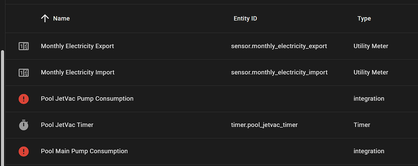Viewport: 418px width, 166px height.
Task: Sort table by Type column header
Action: click(364, 19)
